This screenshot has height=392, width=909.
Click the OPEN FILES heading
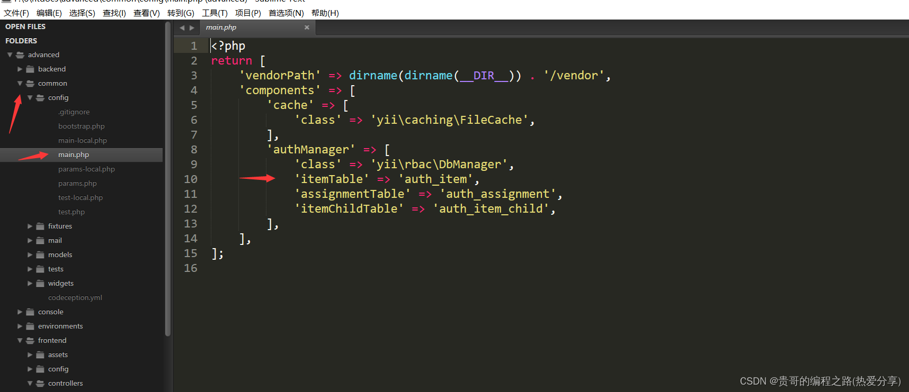tap(25, 26)
